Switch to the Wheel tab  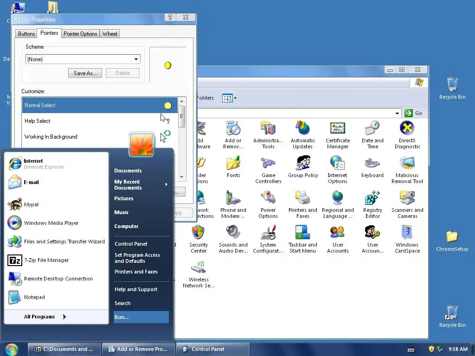tap(109, 34)
